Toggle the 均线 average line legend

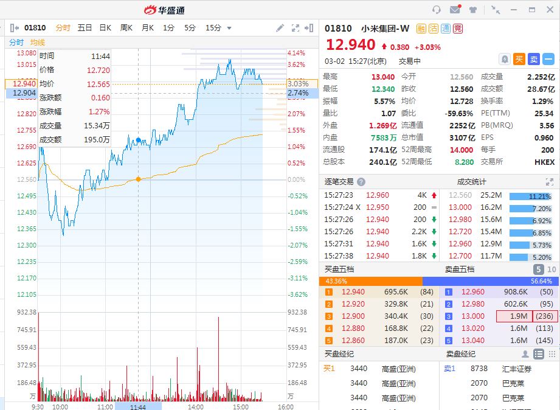(38, 43)
